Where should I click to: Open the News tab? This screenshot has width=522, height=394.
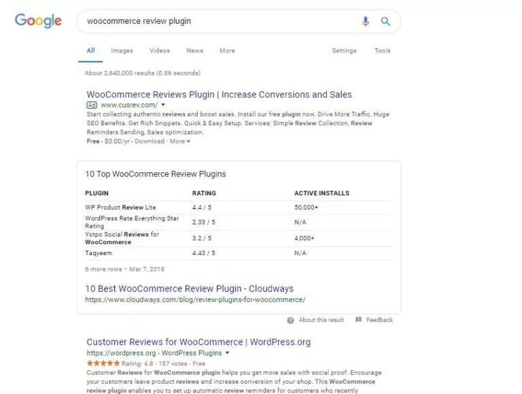195,50
